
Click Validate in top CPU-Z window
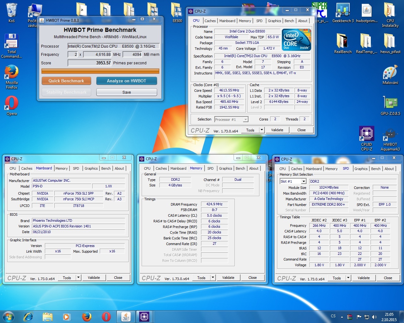[x=277, y=130]
